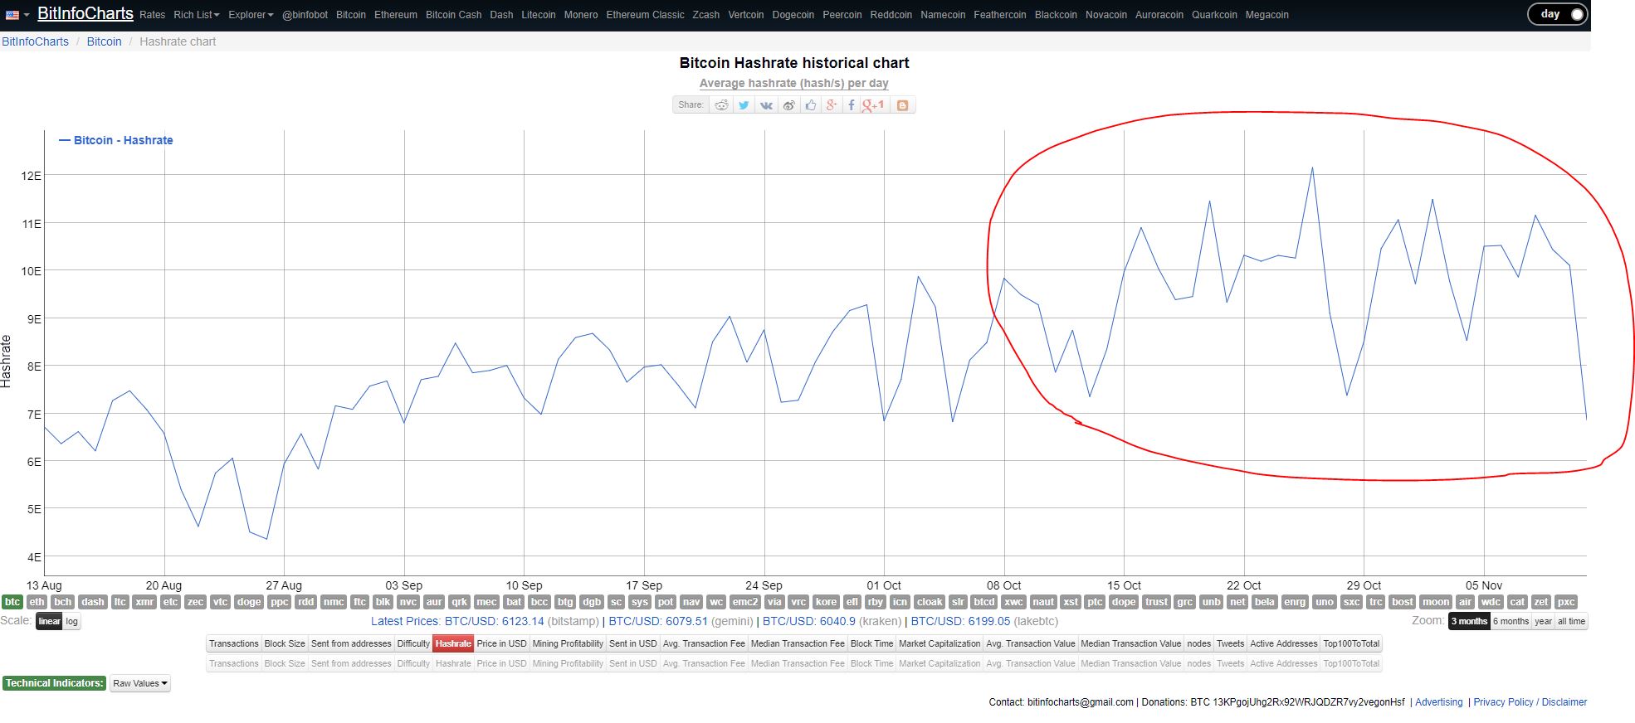Enable the cloak coin tag
Viewport: 1635px width, 723px height.
pyautogui.click(x=930, y=602)
